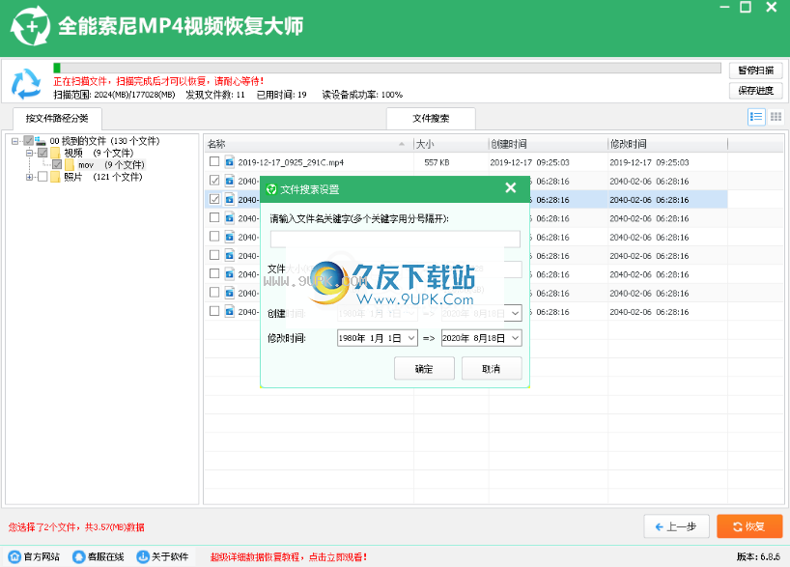Switch to list view icon
The width and height of the screenshot is (790, 567).
point(756,117)
